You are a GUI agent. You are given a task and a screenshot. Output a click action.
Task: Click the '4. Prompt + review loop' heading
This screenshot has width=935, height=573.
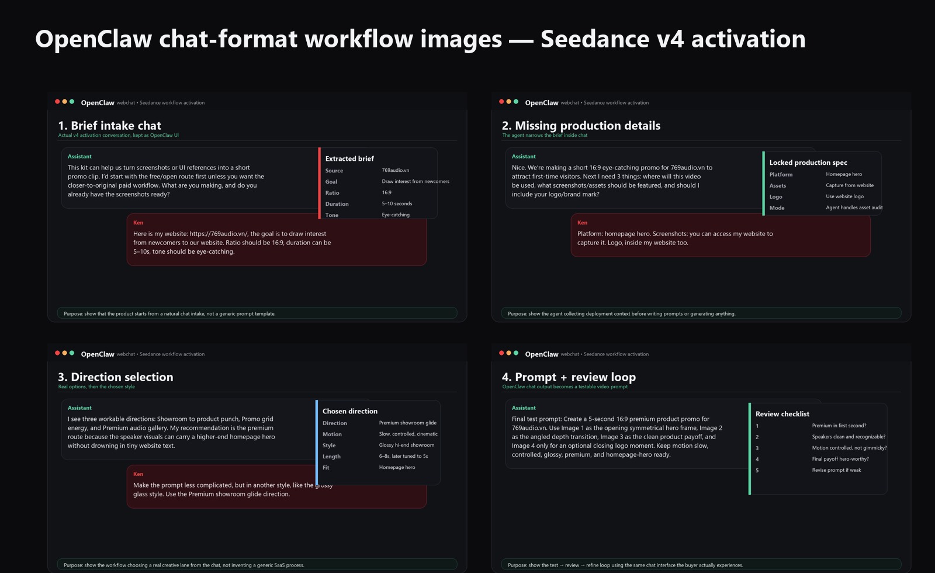pyautogui.click(x=569, y=377)
